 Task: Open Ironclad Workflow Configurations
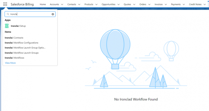pos(21,43)
